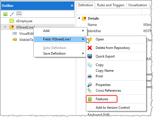Image resolution: width=153 pixels, height=117 pixels.
Task: Click the paintbrush icon in Outline toolbar
Action: (x=12, y=14)
